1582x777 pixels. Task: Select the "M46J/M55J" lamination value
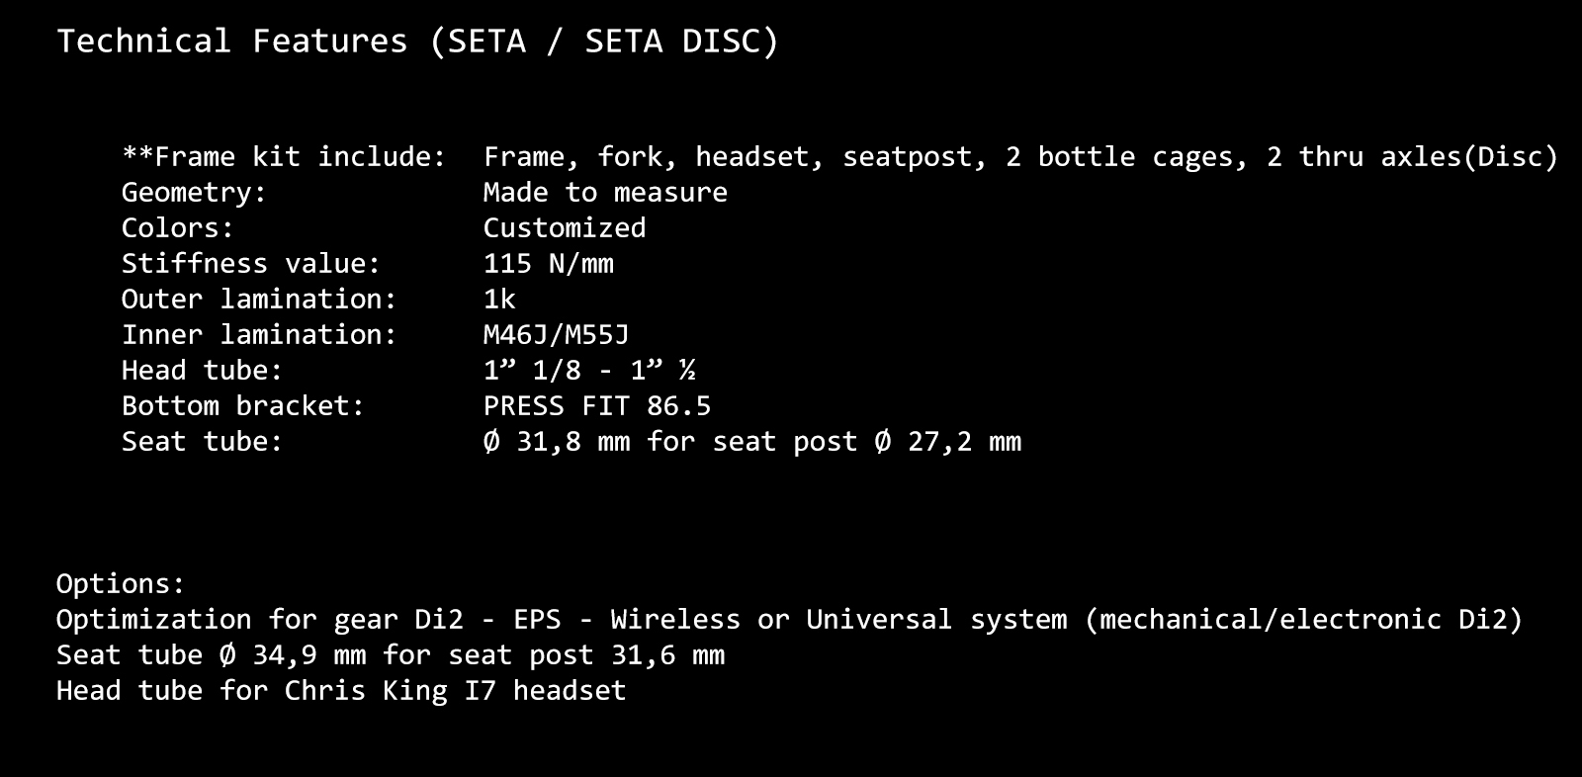556,335
